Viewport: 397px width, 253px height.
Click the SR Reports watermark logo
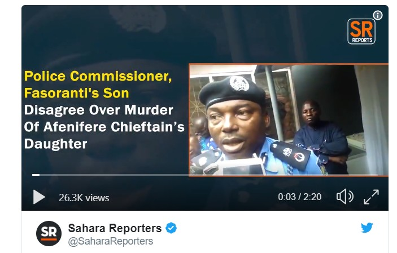pos(361,32)
